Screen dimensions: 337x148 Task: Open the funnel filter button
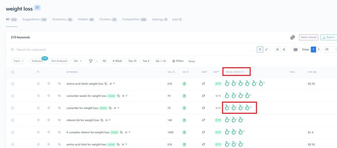[x=91, y=61]
